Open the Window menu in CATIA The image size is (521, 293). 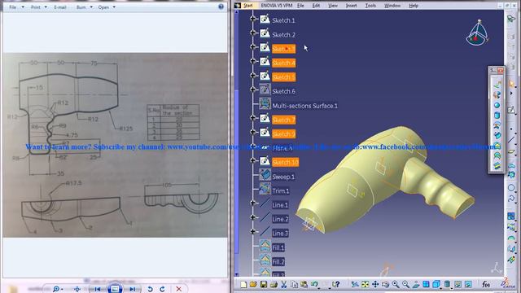coord(392,6)
